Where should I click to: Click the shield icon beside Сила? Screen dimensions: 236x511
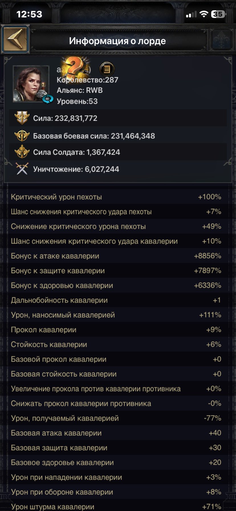[22, 118]
